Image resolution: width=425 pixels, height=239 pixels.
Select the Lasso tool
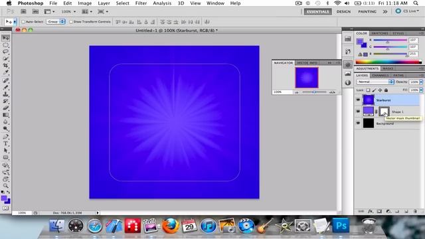tap(6, 52)
